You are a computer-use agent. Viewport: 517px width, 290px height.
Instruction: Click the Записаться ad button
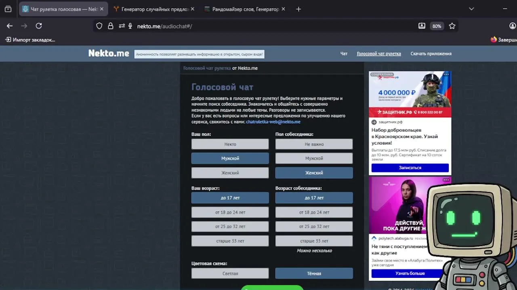(x=410, y=168)
